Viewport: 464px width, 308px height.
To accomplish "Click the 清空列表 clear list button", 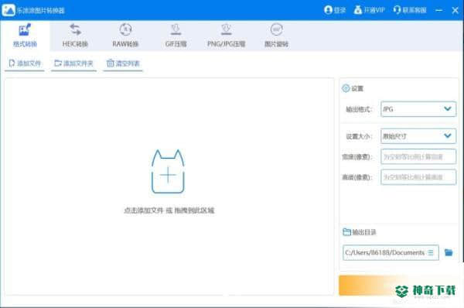I will click(123, 63).
